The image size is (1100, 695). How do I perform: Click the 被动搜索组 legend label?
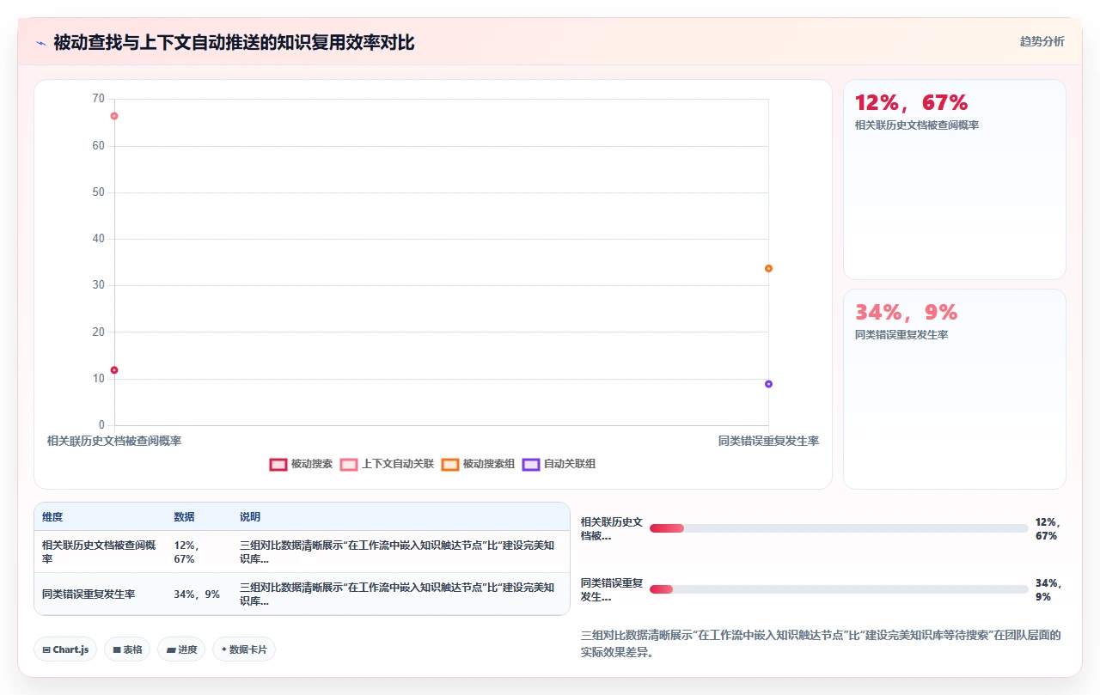coord(489,464)
